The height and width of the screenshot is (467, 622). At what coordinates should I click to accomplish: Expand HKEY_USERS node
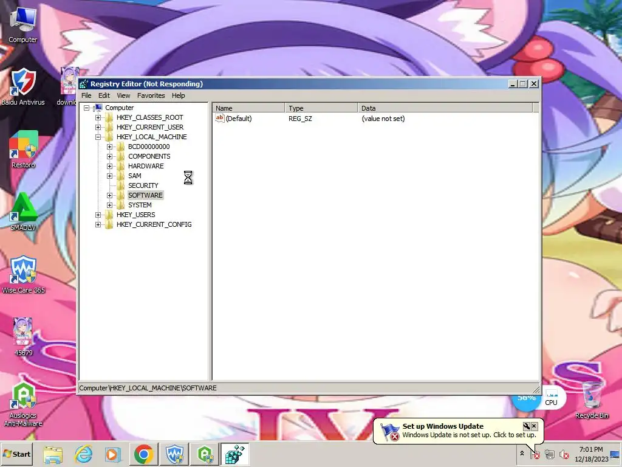coord(98,215)
